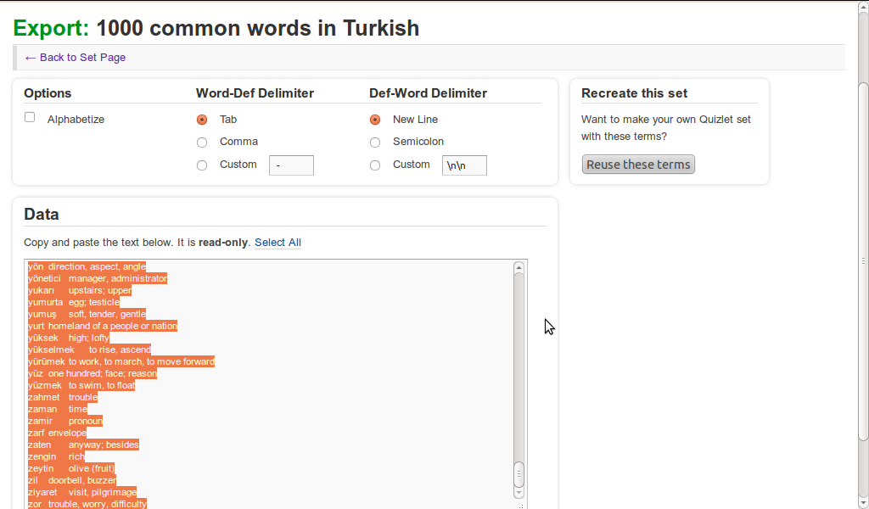Viewport: 869px width, 509px height.
Task: Click the highlighted line starting with zeytin
Action: pos(68,468)
